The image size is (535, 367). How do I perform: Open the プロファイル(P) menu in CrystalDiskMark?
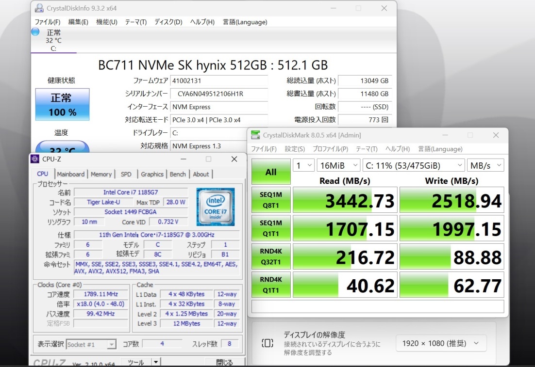coord(330,149)
